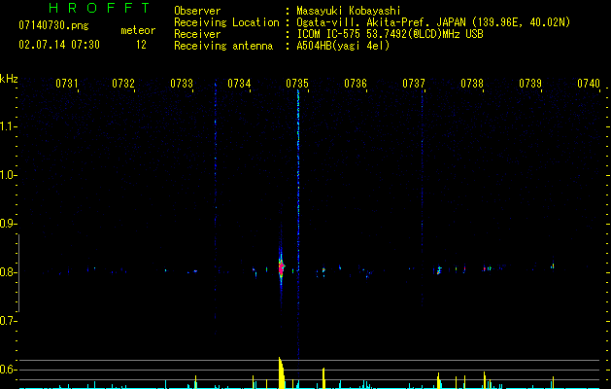Click the tallest yellow peak in the amplitude graph
Image resolution: width=611 pixels, height=389 pixels.
pyautogui.click(x=282, y=373)
